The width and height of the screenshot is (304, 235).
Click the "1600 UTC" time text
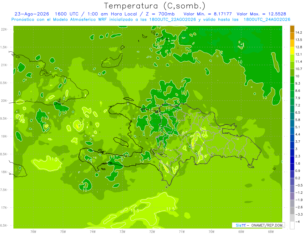point(67,14)
